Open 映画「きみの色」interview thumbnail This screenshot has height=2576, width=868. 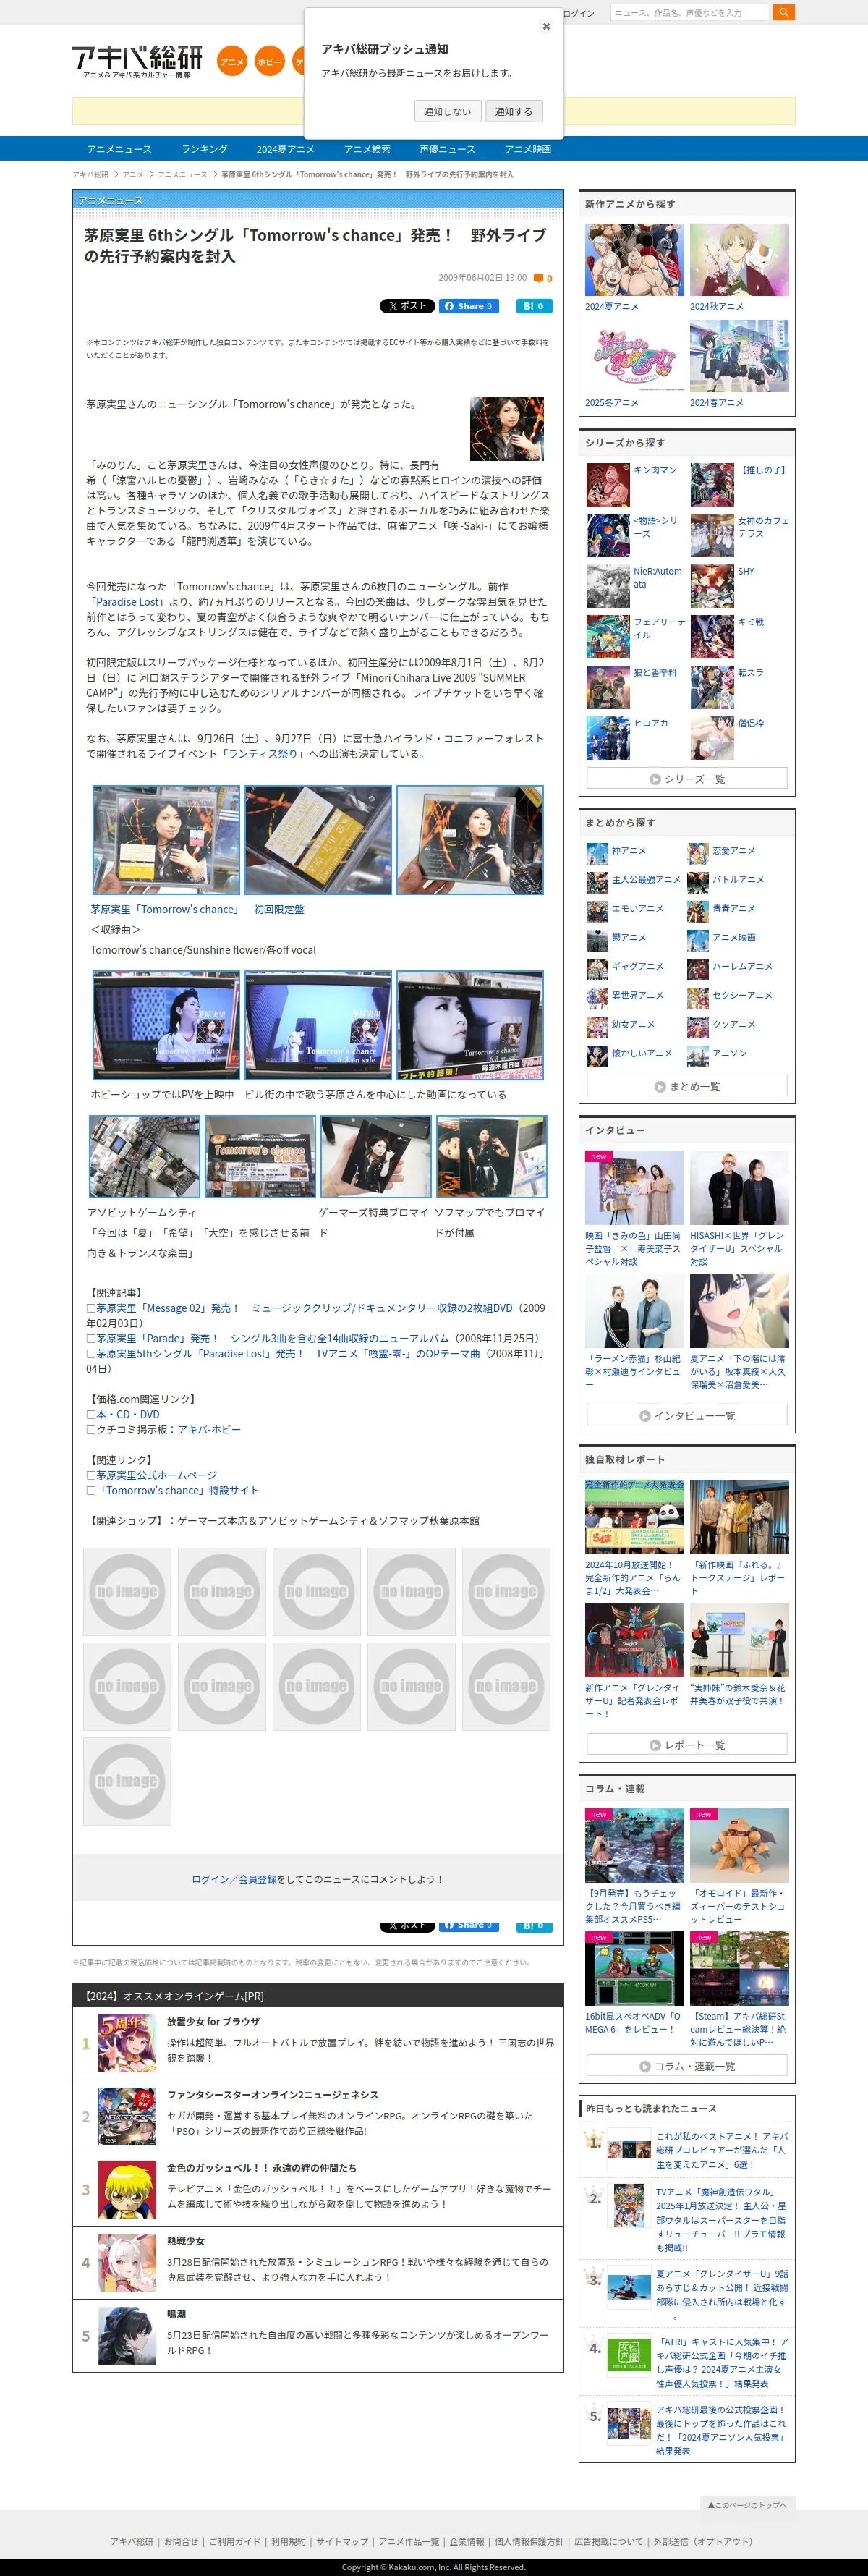pyautogui.click(x=634, y=1187)
